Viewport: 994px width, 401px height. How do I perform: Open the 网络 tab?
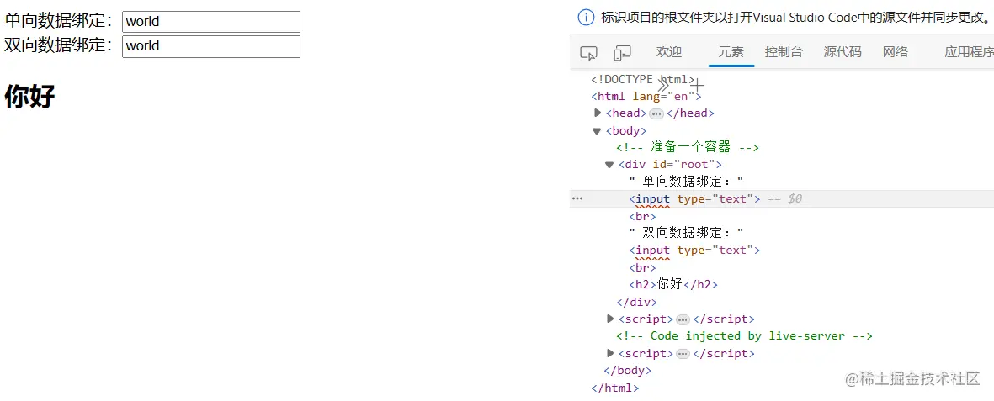tap(896, 52)
